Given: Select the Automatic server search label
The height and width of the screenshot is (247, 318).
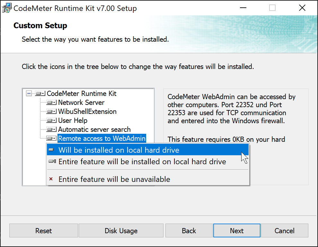Looking at the screenshot, I should pyautogui.click(x=94, y=130).
